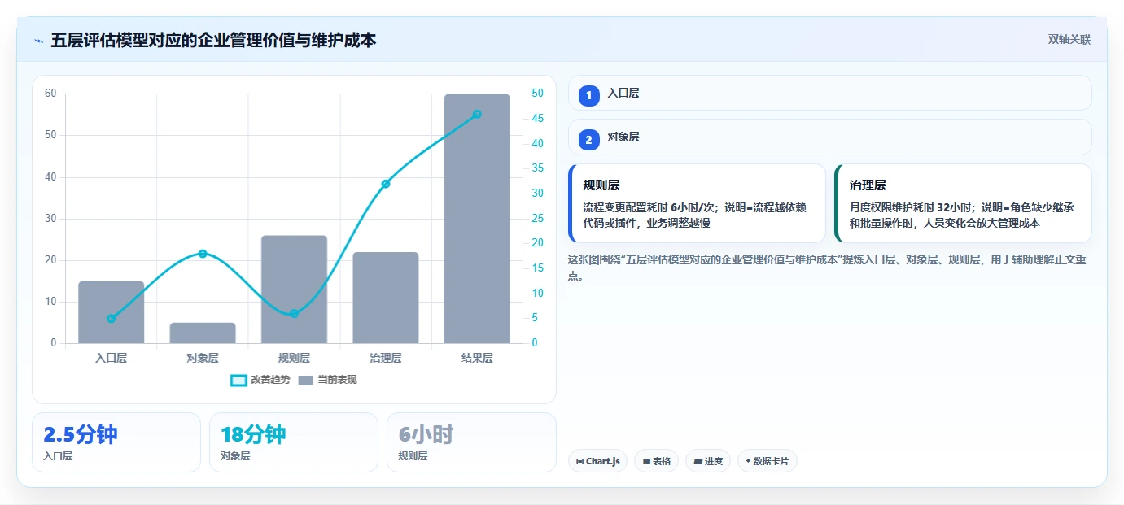Screen dimensions: 1124x505
Task: Open the 对象层 step row
Action: (x=829, y=137)
